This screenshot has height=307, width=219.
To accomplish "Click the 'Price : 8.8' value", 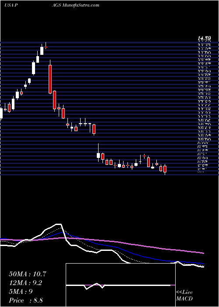I will point(26,300).
